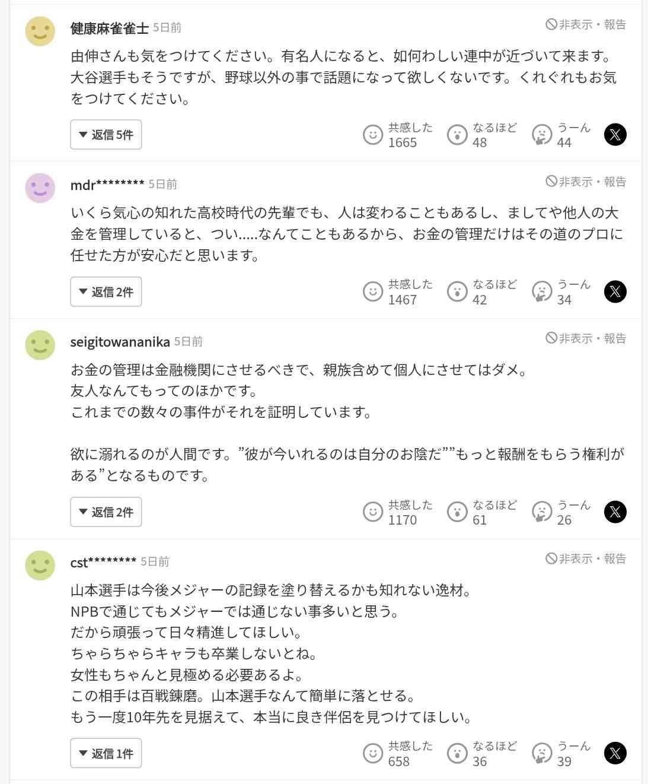Share 健康麻雀雀士's comment on X

click(615, 135)
